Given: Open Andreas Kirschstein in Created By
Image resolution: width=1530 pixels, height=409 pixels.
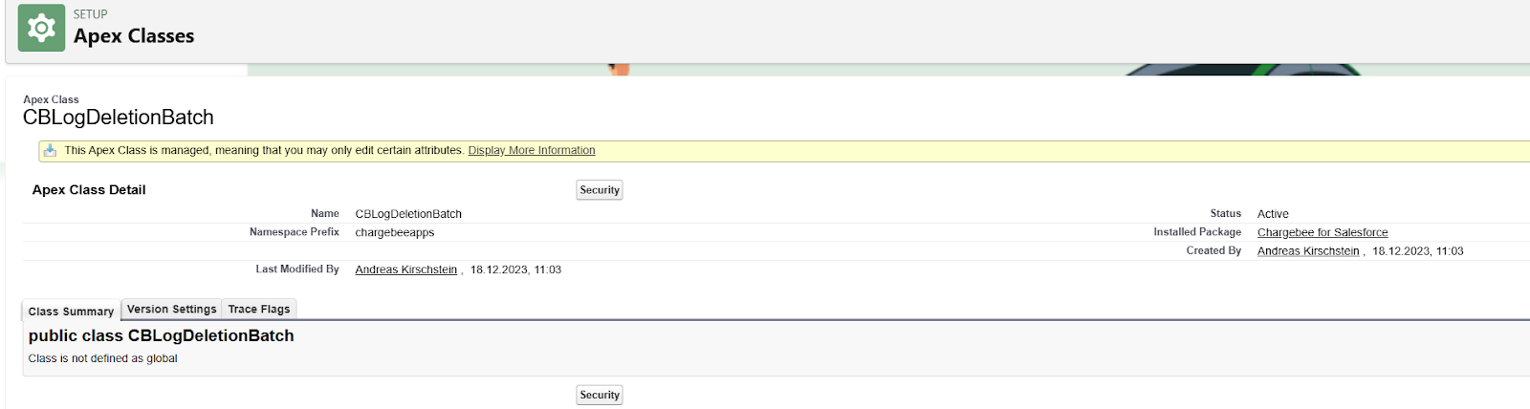Looking at the screenshot, I should tap(1308, 251).
